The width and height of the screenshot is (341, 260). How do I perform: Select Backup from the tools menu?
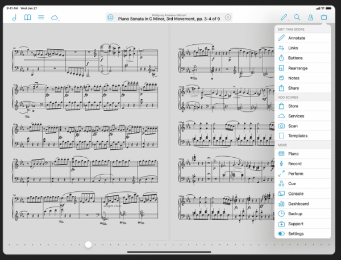(303, 214)
